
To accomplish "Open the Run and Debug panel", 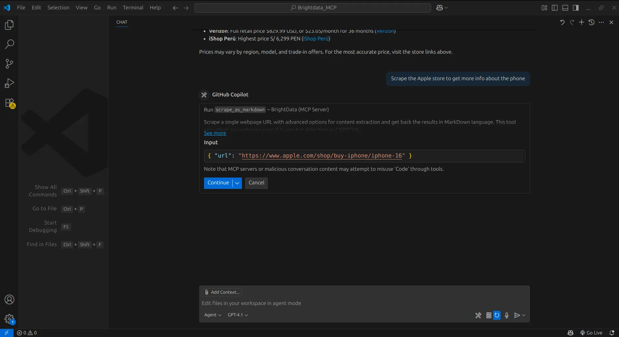I will point(9,83).
